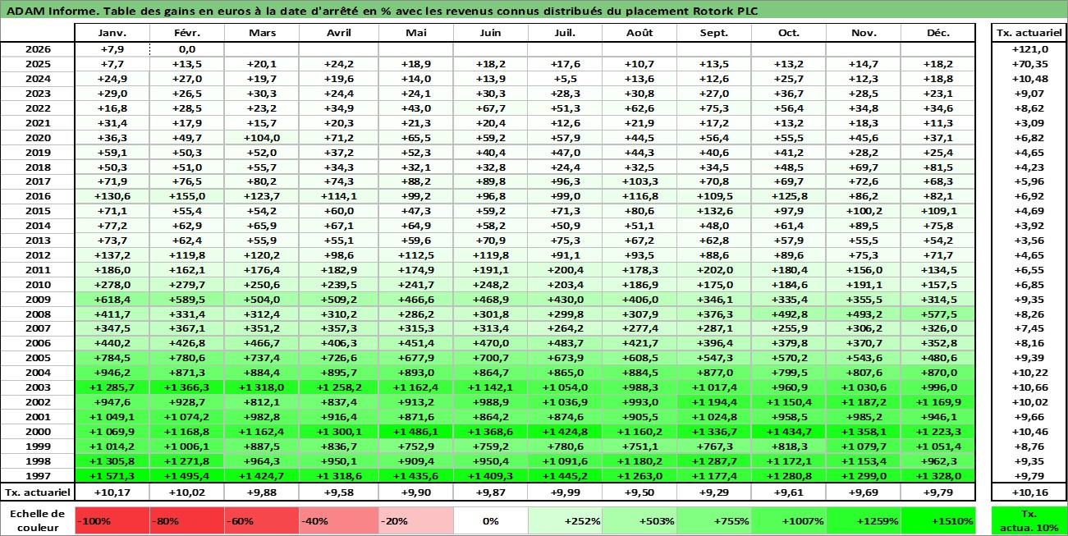Select the 'Févr.' column header
Screen dimensions: 1068x536
click(186, 33)
